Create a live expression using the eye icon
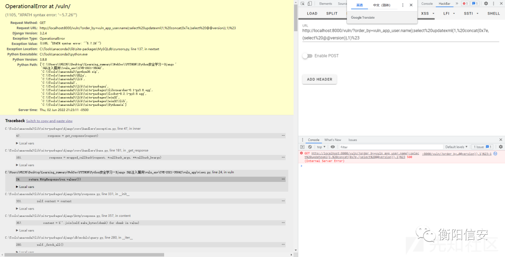The height and width of the screenshot is (257, 505). pyautogui.click(x=333, y=147)
